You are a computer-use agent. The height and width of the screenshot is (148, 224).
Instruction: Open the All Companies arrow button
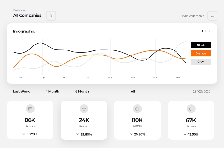click(51, 15)
